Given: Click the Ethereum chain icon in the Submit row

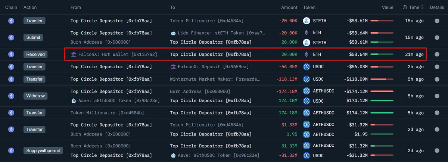Looking at the screenshot, I should coord(11,37).
